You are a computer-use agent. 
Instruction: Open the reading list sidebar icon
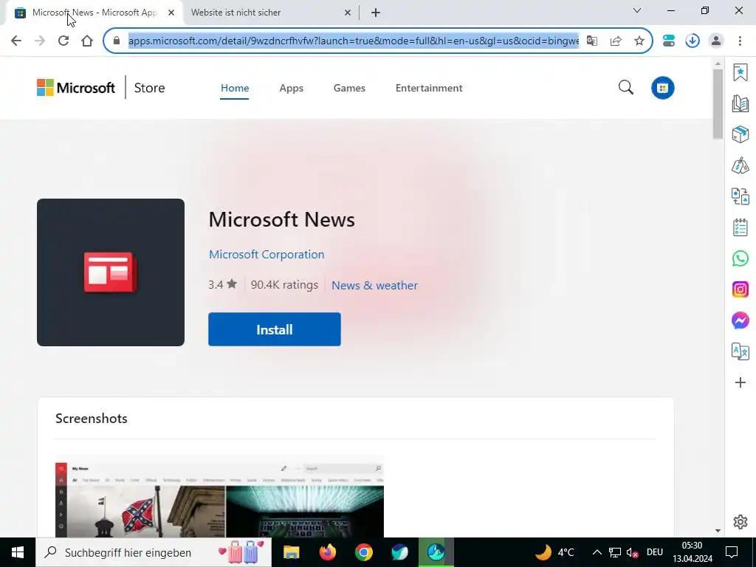point(740,103)
